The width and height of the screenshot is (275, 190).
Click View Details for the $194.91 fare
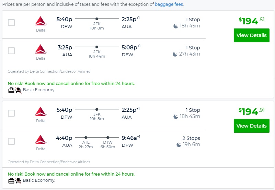[x=251, y=126]
